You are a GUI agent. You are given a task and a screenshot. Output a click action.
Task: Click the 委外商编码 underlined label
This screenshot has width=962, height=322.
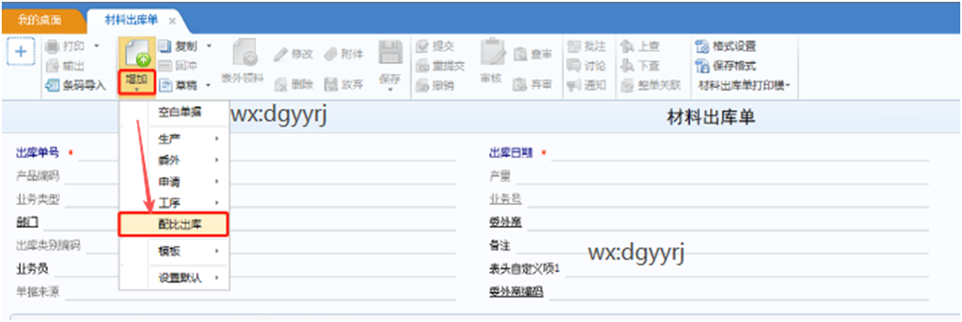[x=516, y=291]
